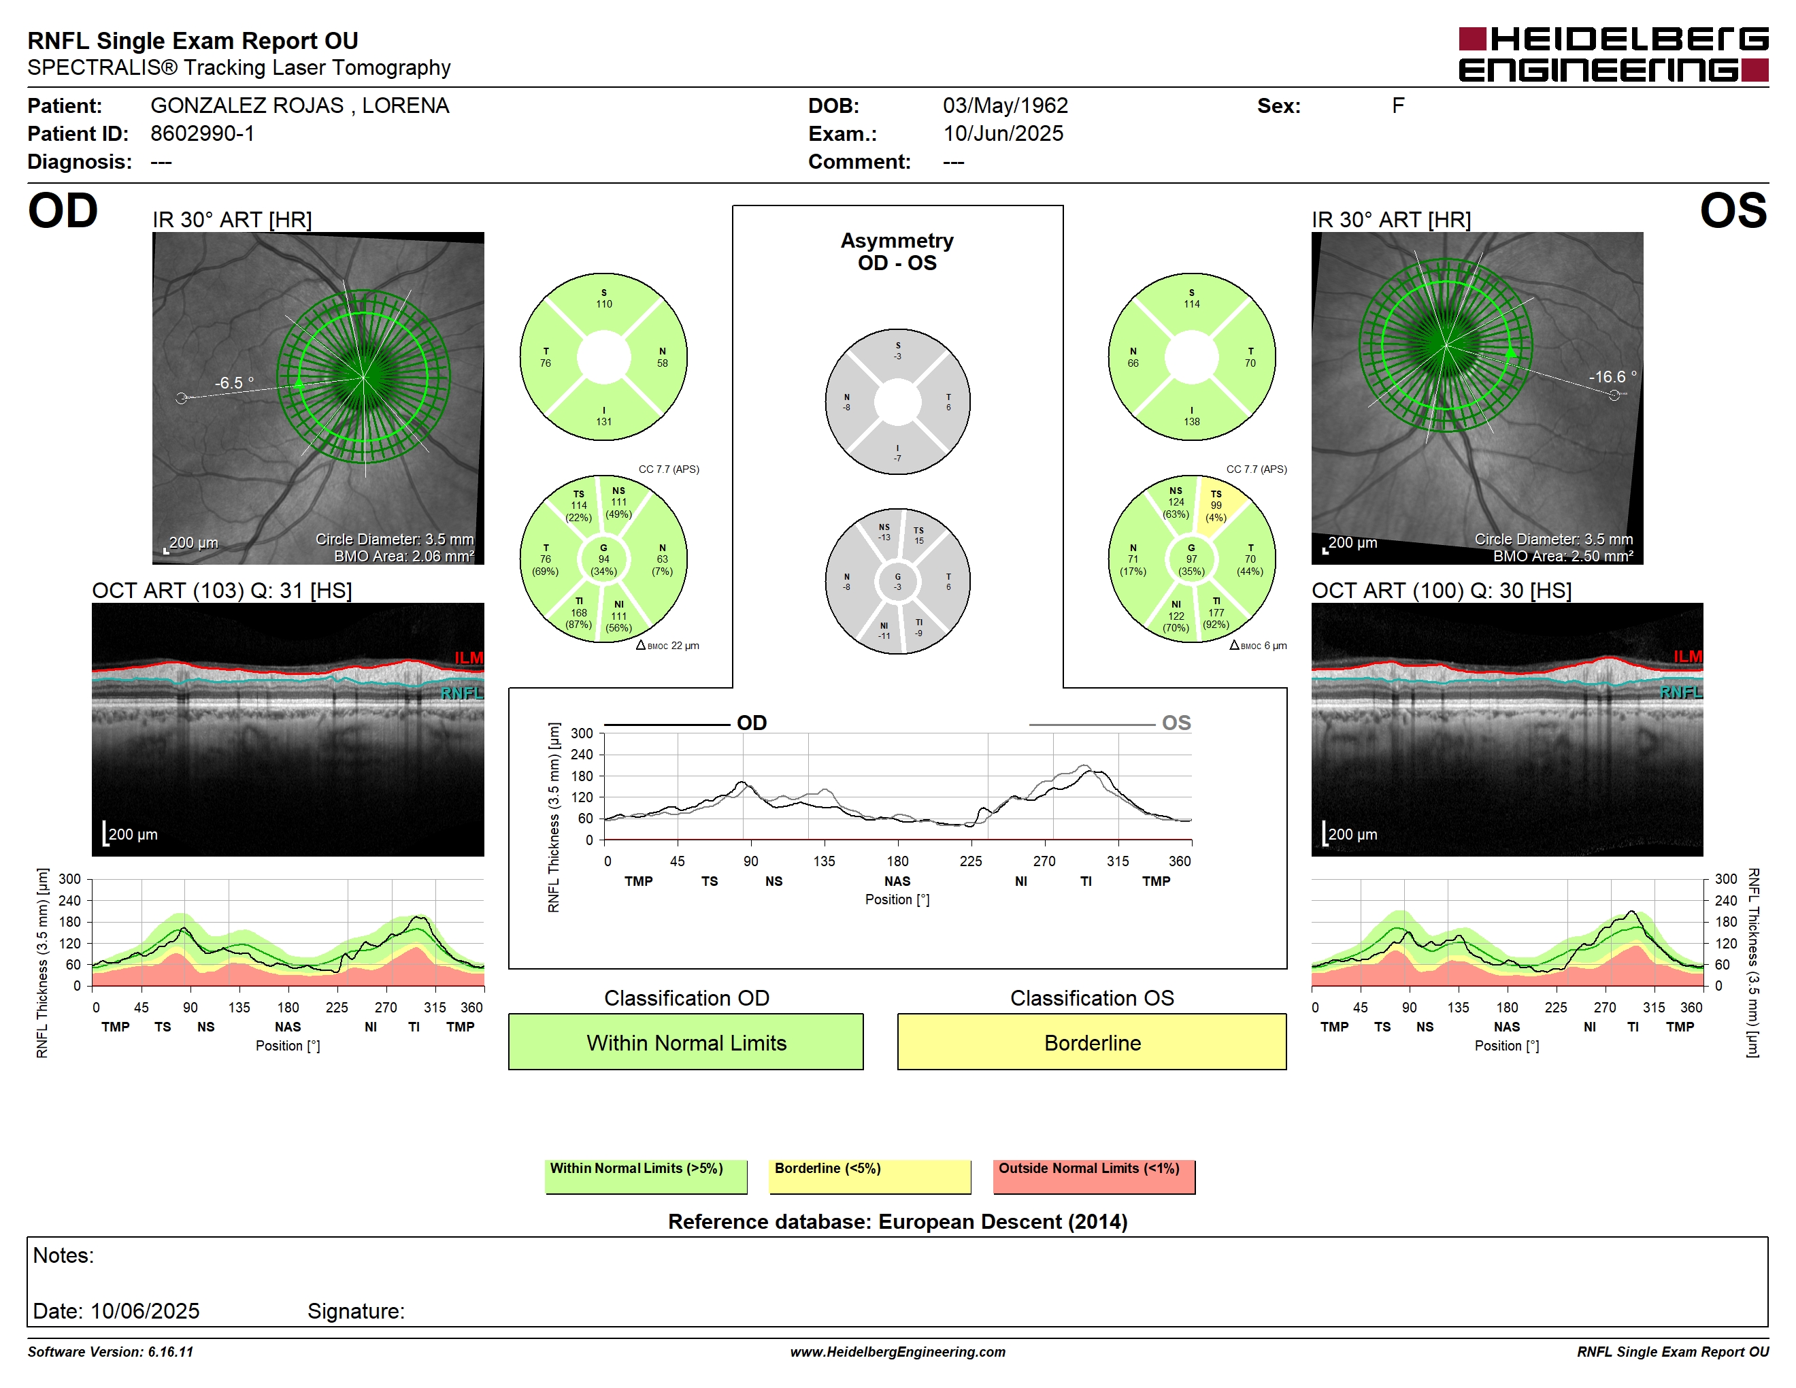Viewport: 1796px width, 1388px height.
Task: Select patient name "GONZALEZ ROJAS , LORENA"
Action: click(x=299, y=105)
